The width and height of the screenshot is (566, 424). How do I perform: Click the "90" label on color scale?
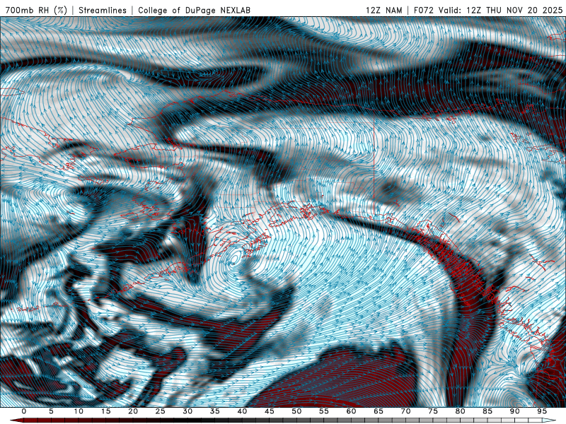(515, 411)
